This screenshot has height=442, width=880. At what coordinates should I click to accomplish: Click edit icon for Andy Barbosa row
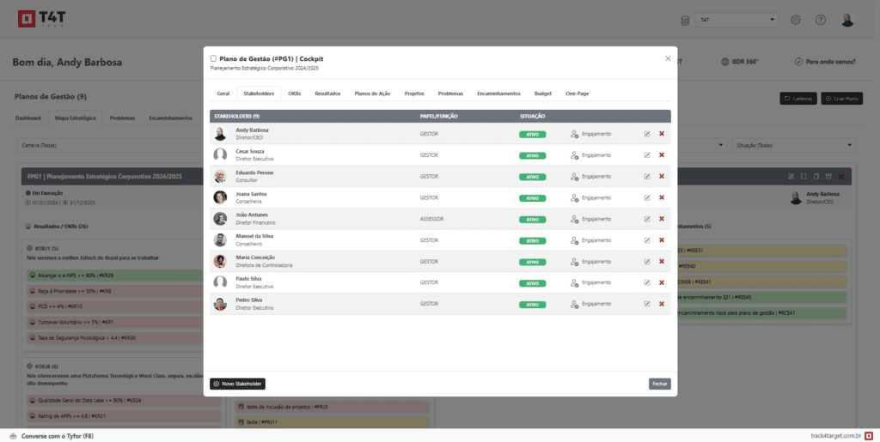click(647, 133)
